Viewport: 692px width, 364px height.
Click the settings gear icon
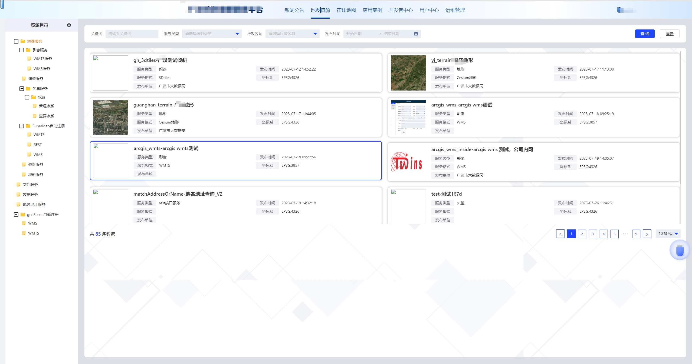[69, 25]
